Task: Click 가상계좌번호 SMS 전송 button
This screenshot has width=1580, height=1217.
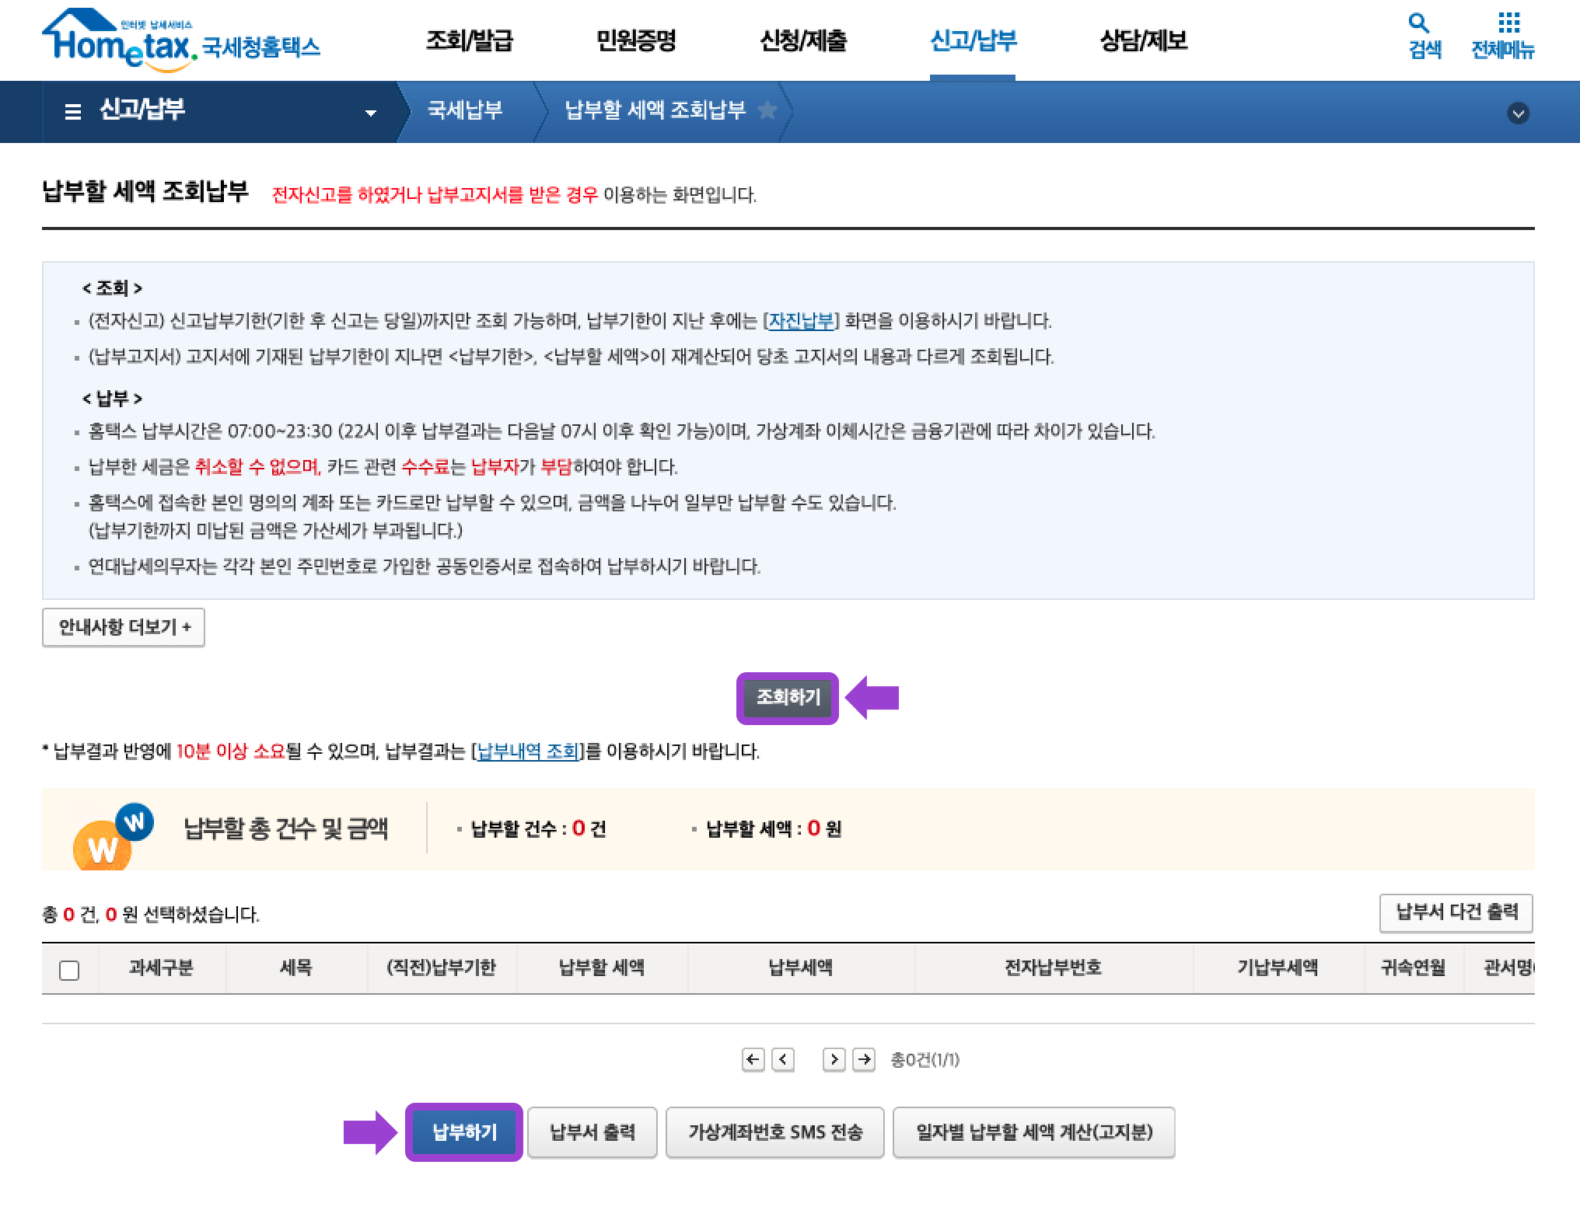Action: [x=775, y=1132]
